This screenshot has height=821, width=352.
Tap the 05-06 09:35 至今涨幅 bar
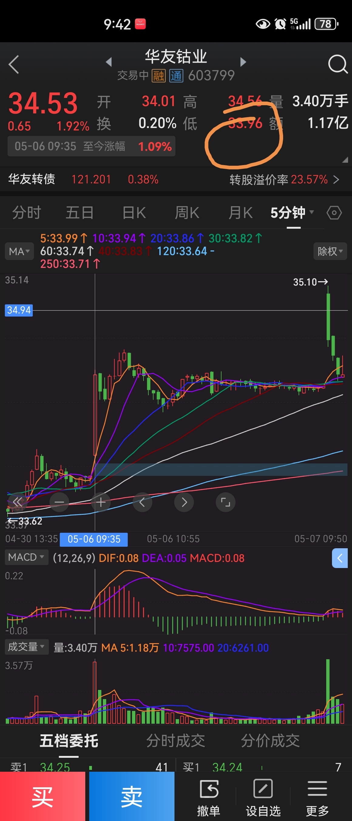pos(92,146)
